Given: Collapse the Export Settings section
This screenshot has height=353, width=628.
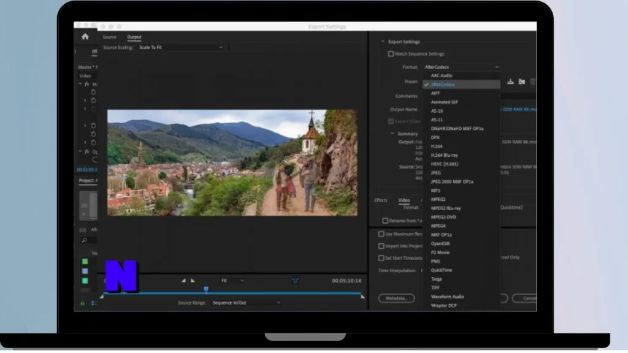Looking at the screenshot, I should [x=383, y=42].
